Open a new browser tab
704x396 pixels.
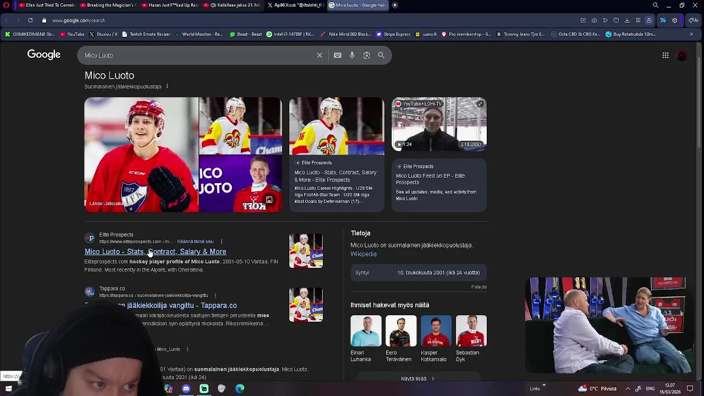tap(395, 5)
